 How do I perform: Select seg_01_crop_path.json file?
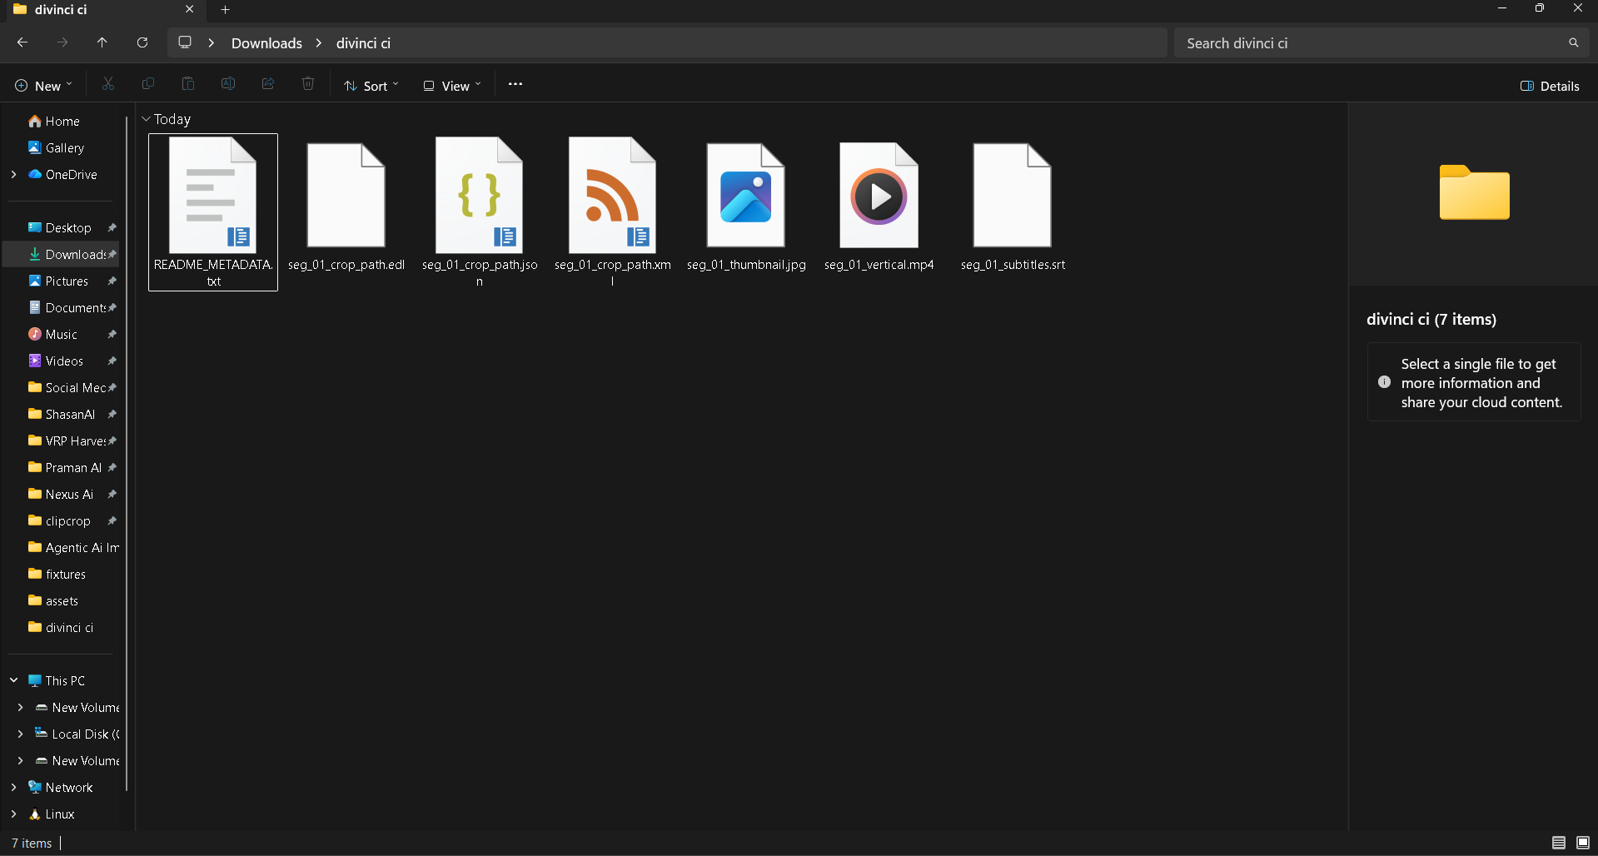[479, 212]
